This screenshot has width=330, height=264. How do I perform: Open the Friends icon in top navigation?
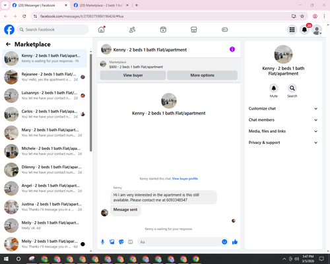[x=132, y=30]
